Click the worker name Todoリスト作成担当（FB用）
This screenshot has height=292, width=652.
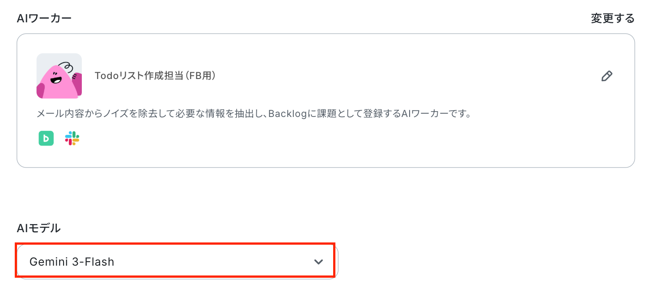point(156,76)
